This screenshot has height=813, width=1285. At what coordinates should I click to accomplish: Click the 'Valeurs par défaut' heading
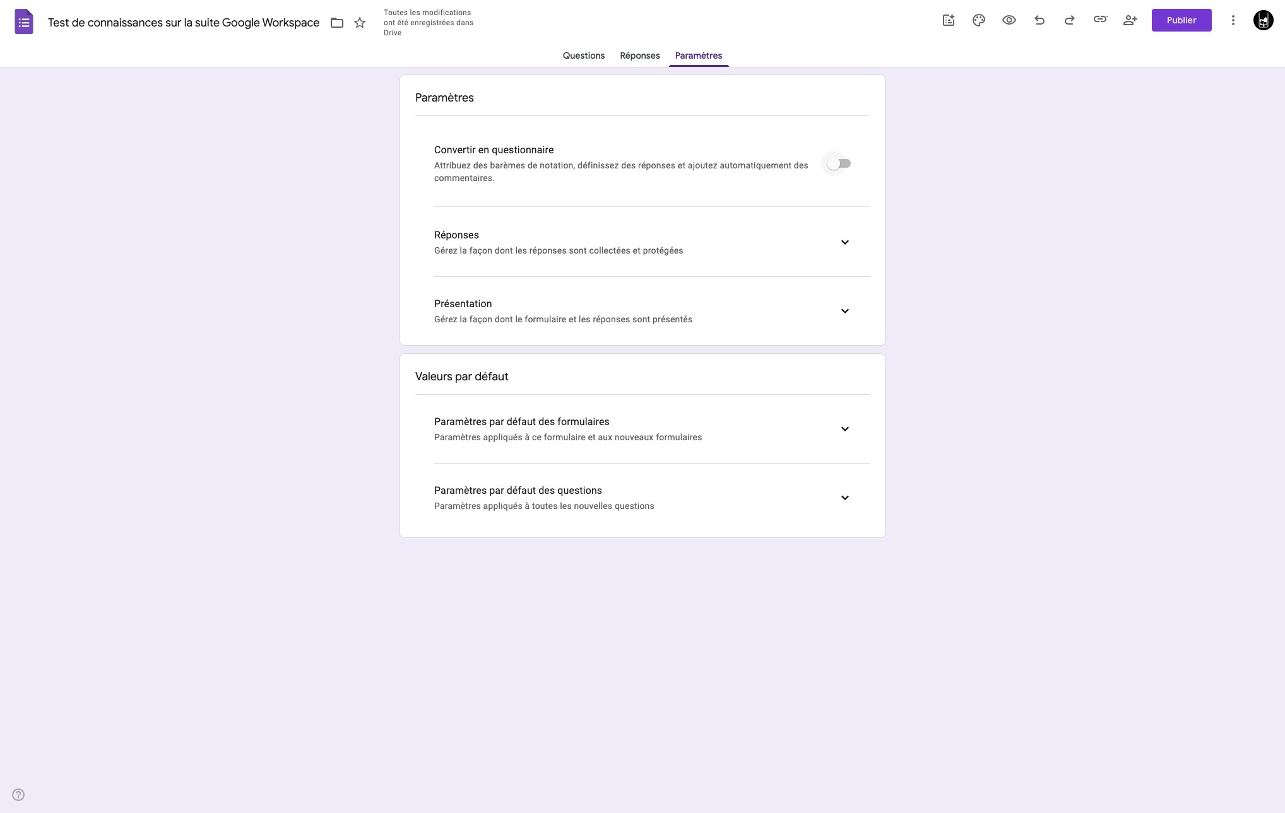click(x=461, y=377)
